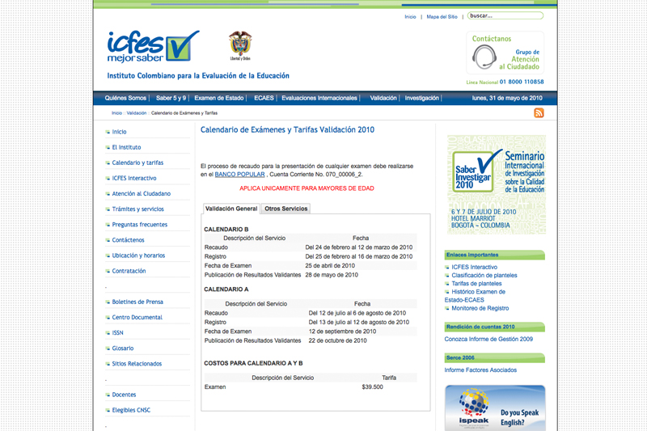The height and width of the screenshot is (431, 647).
Task: Select the Validación General tab
Action: 231,209
